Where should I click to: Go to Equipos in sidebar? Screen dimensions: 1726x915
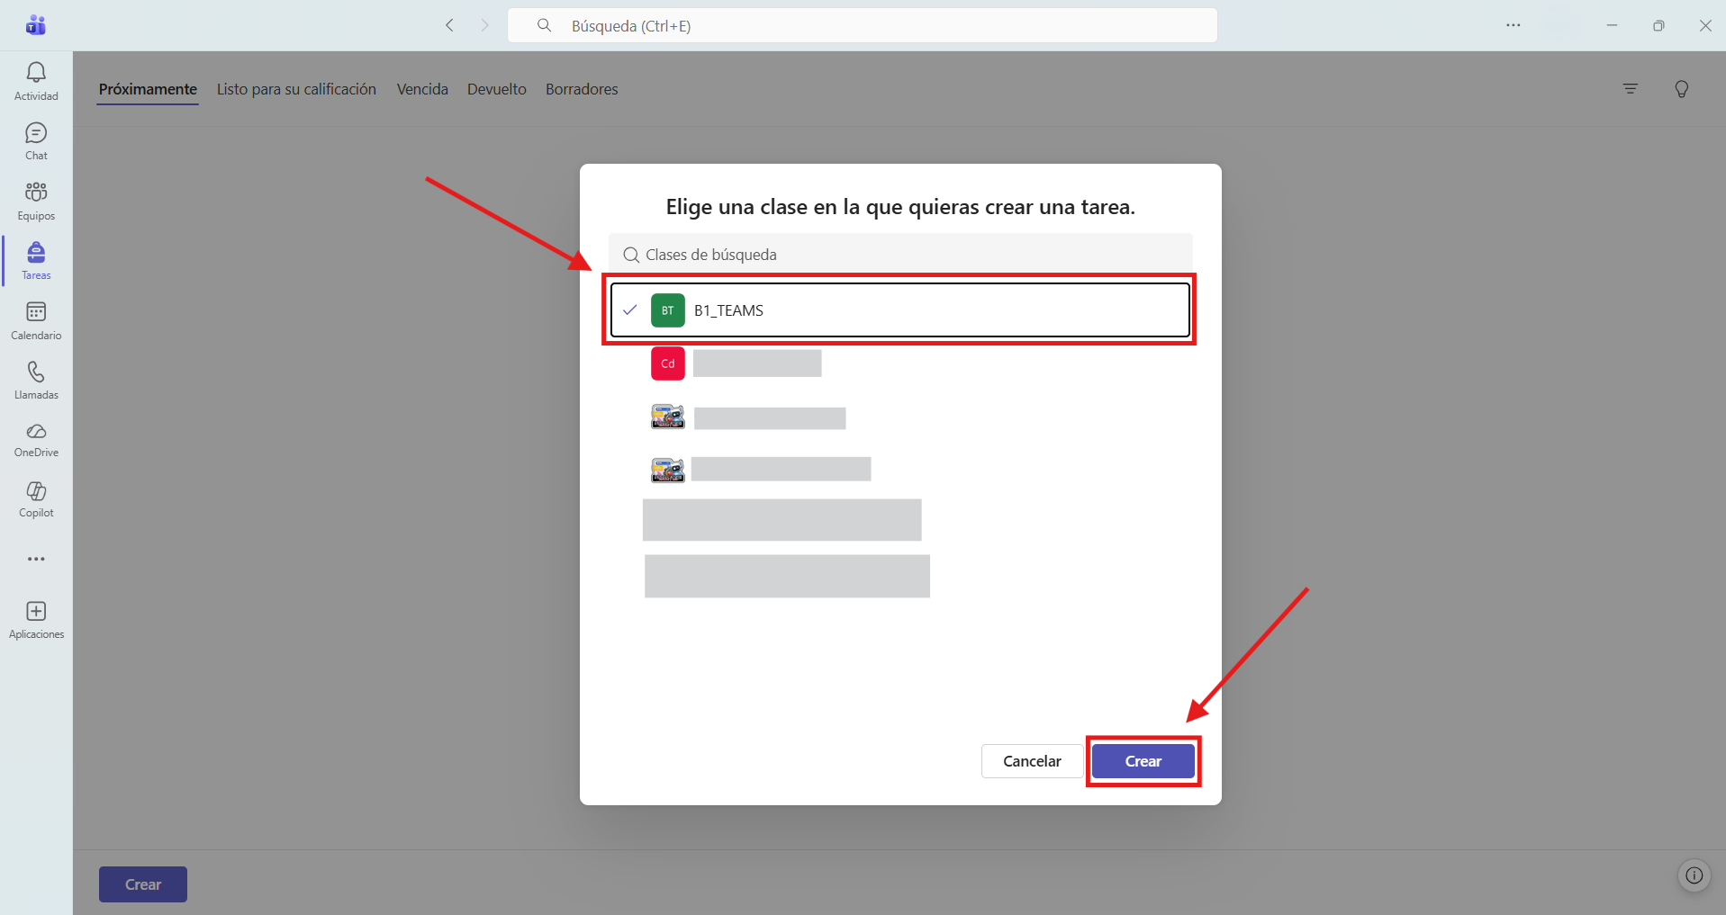coord(36,201)
